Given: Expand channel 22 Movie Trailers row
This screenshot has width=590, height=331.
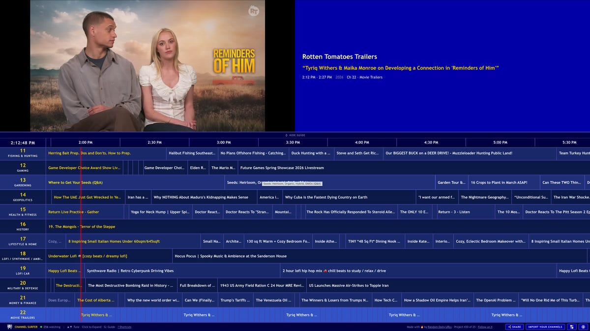Looking at the screenshot, I should click(22, 315).
